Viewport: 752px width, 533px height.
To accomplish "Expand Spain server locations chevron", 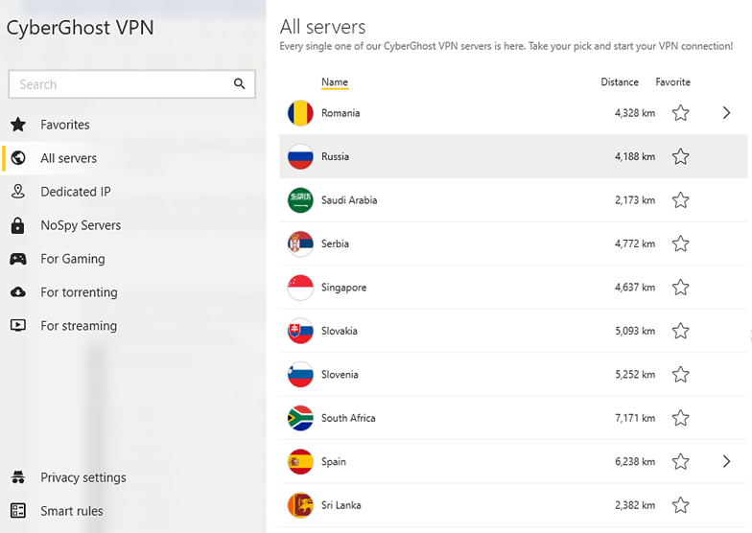I will click(x=727, y=461).
